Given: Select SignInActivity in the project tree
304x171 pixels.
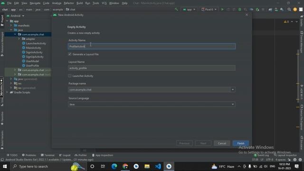Looking at the screenshot, I should click(x=32, y=52).
